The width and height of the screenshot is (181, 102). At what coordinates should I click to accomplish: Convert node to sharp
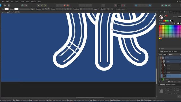pos(43,9)
